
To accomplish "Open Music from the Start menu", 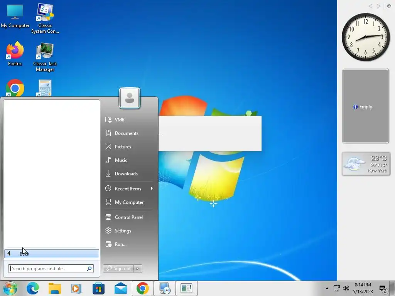I will click(x=129, y=160).
